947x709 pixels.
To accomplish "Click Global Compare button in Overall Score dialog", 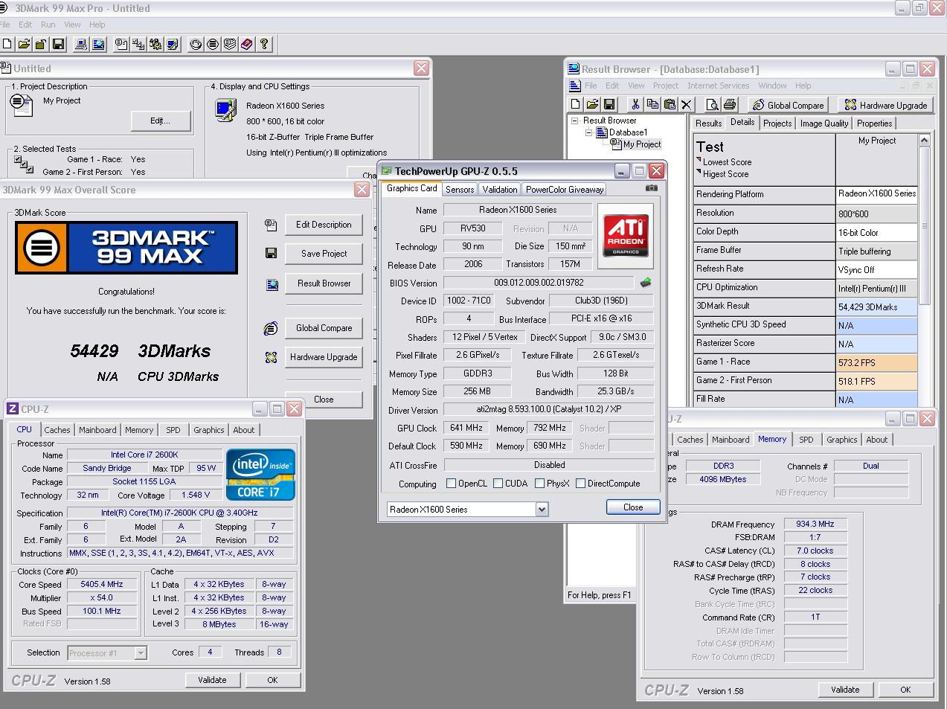I will (x=324, y=328).
